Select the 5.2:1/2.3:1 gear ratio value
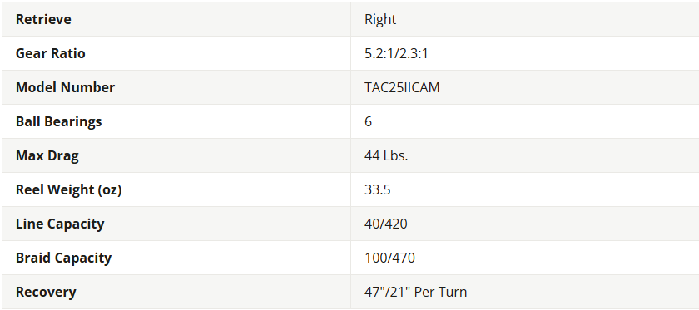 coord(396,53)
